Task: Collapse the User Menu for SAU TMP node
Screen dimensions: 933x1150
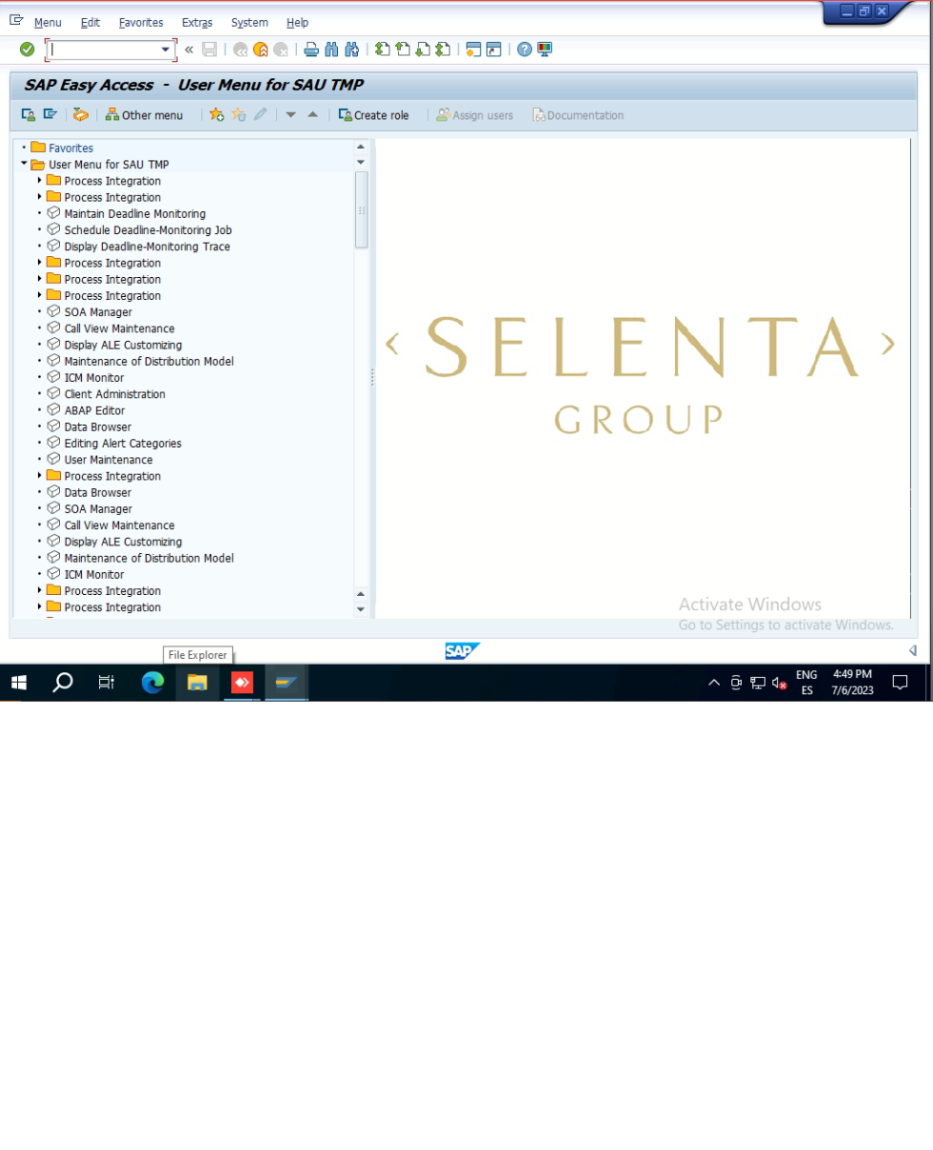Action: tap(24, 164)
